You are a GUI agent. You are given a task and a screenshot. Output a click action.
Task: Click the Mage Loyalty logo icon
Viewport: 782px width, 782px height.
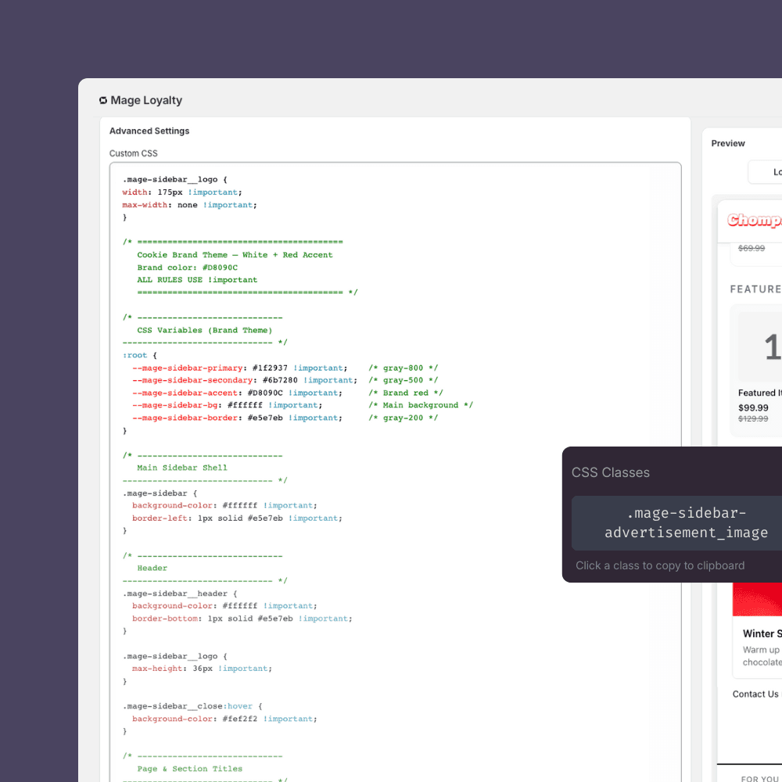(103, 100)
